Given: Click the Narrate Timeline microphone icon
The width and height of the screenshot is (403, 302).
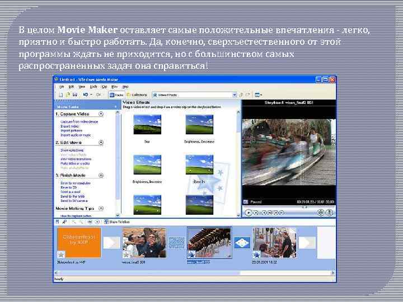Looking at the screenshot, I should coord(64,221).
